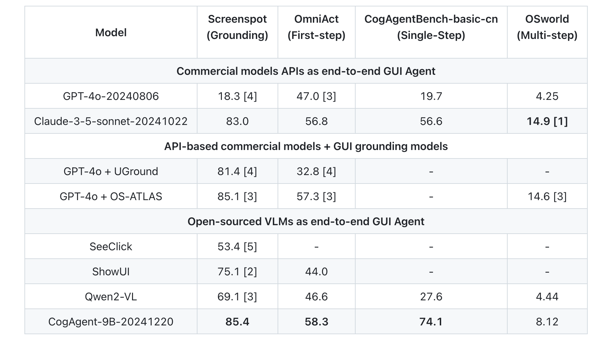
Task: Select the GPT-4o-20240806 model cell
Action: [111, 96]
